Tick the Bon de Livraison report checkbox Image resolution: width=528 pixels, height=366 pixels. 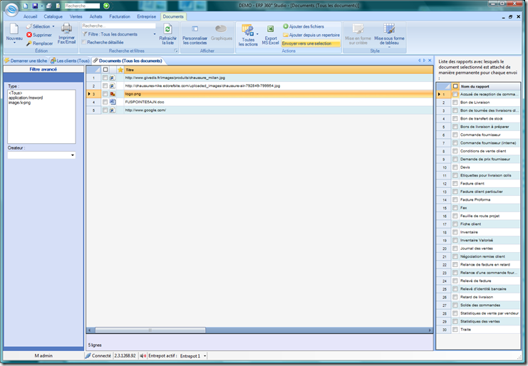pos(455,103)
